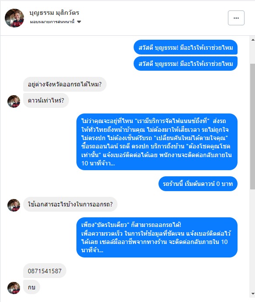Click the avatar beside the กบ message
Screen dimensions: 255x302
14,288
